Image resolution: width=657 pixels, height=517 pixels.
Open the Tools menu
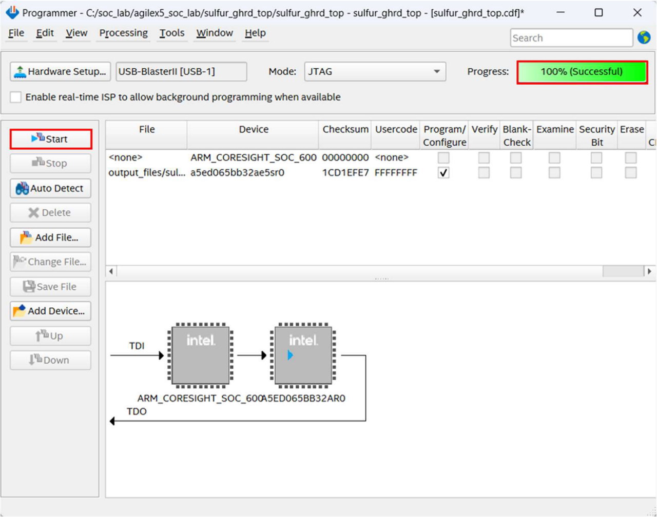point(171,33)
